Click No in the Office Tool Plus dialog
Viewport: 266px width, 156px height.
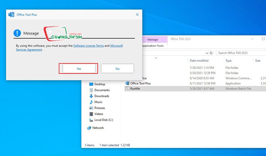tap(117, 68)
